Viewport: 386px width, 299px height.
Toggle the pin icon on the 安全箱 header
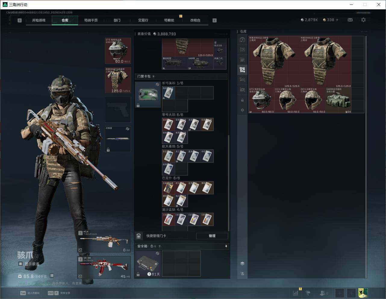coord(226,246)
